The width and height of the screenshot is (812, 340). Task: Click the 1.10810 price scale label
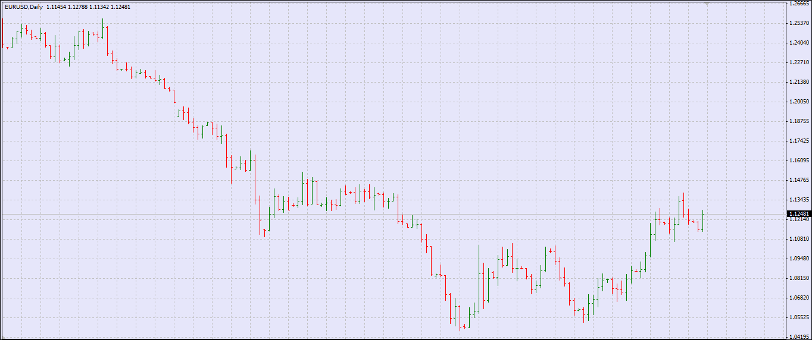[x=798, y=239]
